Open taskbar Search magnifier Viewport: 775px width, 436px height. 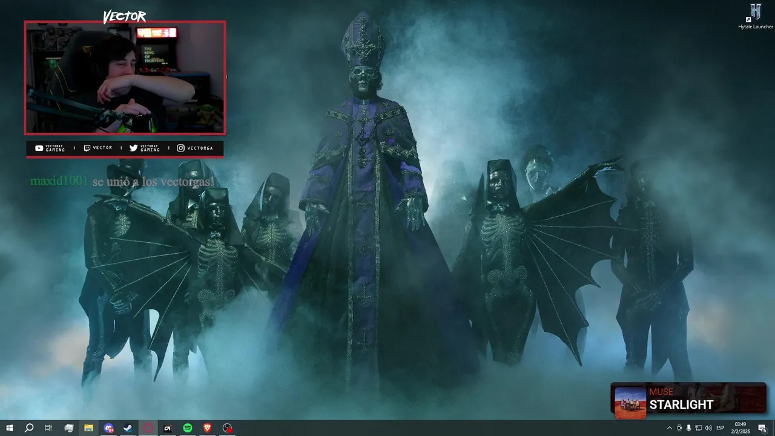pos(29,428)
